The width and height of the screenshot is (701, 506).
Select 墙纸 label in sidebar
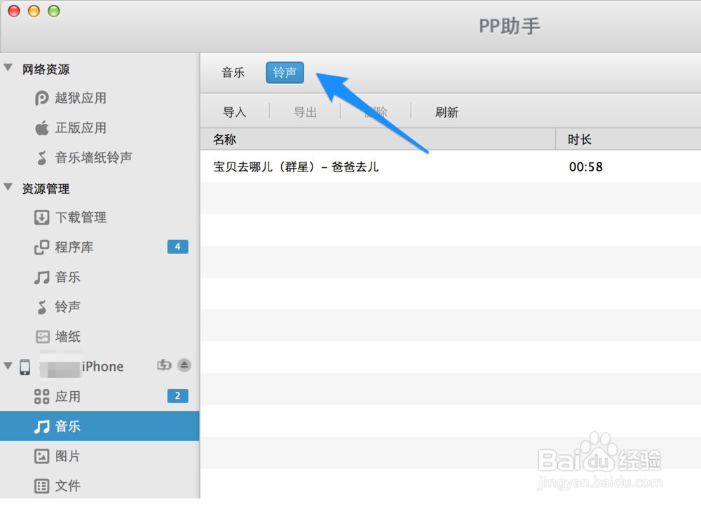coord(67,337)
